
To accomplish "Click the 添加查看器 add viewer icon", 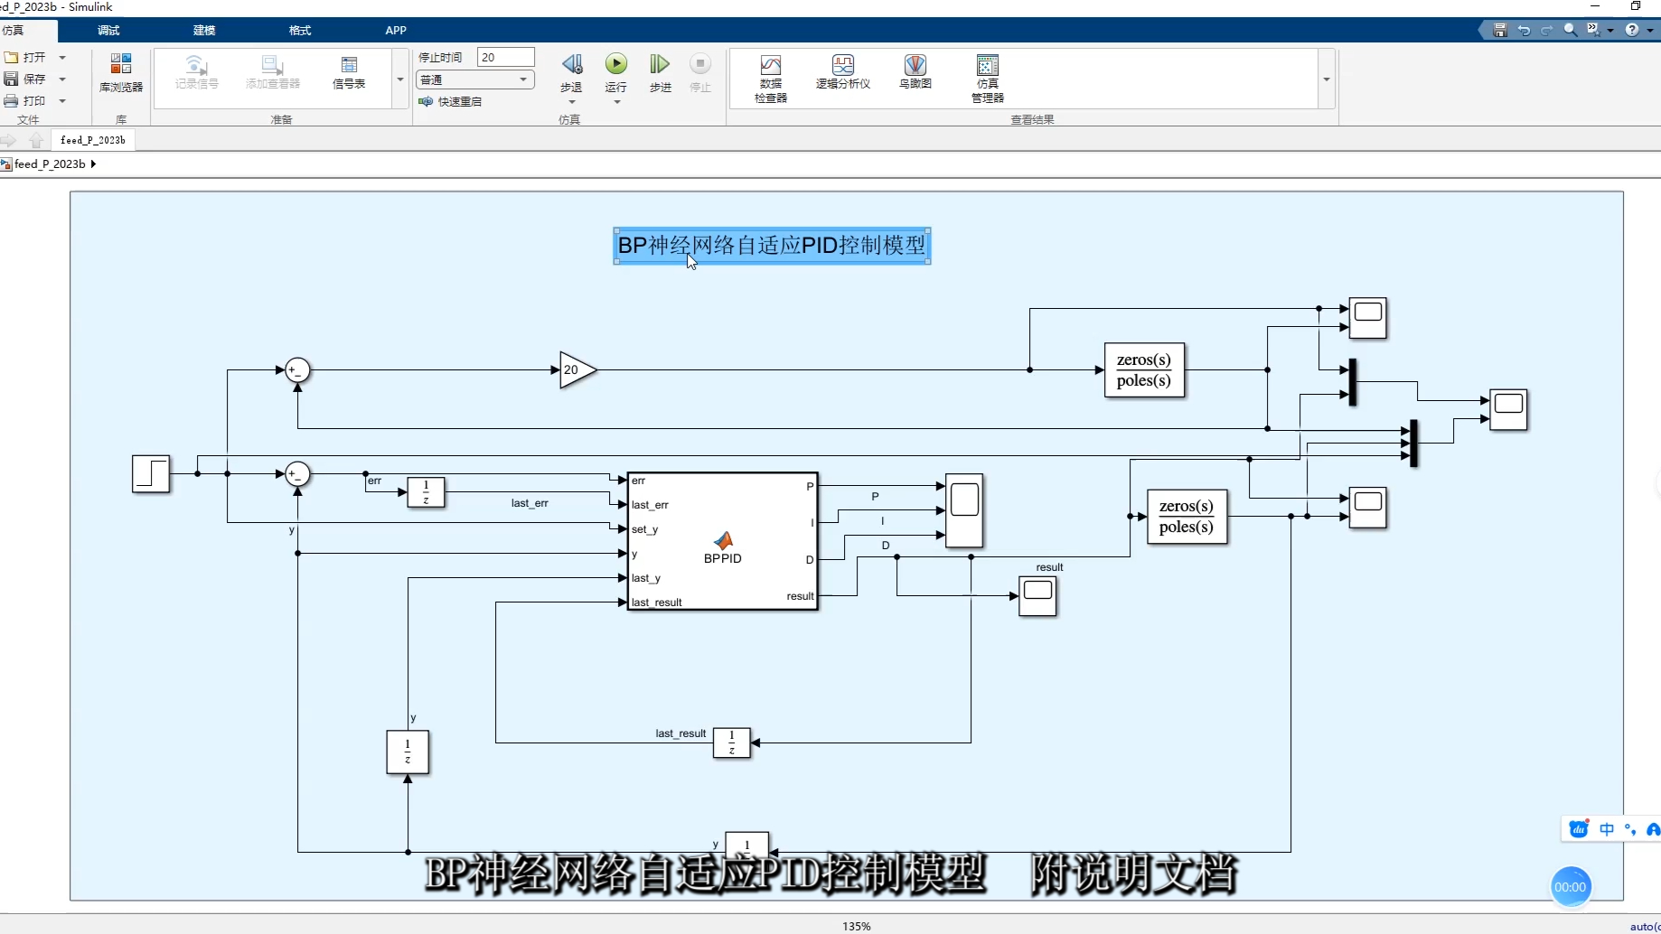I will point(272,72).
